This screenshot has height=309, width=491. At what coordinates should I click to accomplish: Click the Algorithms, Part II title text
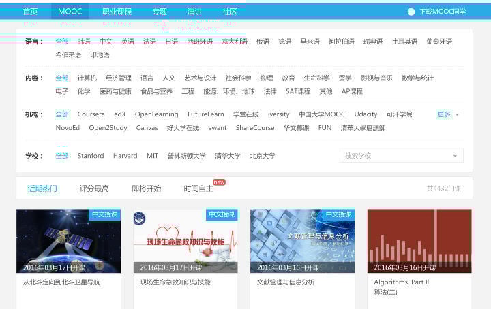[402, 282]
